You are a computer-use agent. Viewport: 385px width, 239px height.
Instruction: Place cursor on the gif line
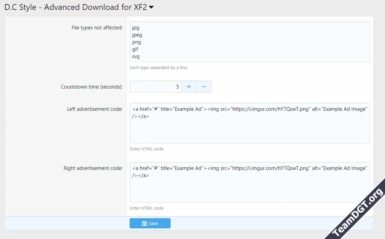pyautogui.click(x=135, y=49)
